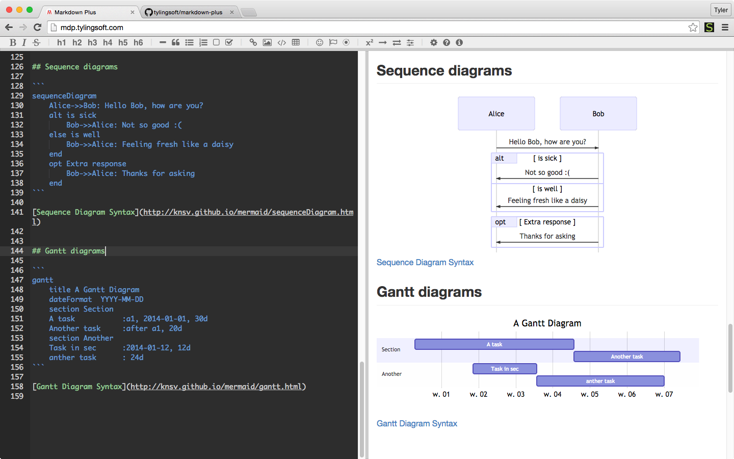734x459 pixels.
Task: Apply bold formatting from toolbar
Action: 13,43
